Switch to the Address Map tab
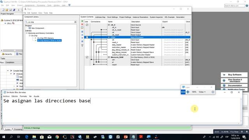 [100, 17]
